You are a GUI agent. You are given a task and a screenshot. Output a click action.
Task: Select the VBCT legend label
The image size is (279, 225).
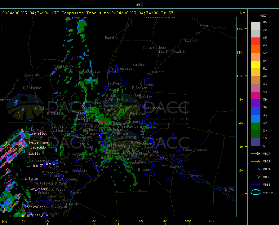tap(267, 169)
